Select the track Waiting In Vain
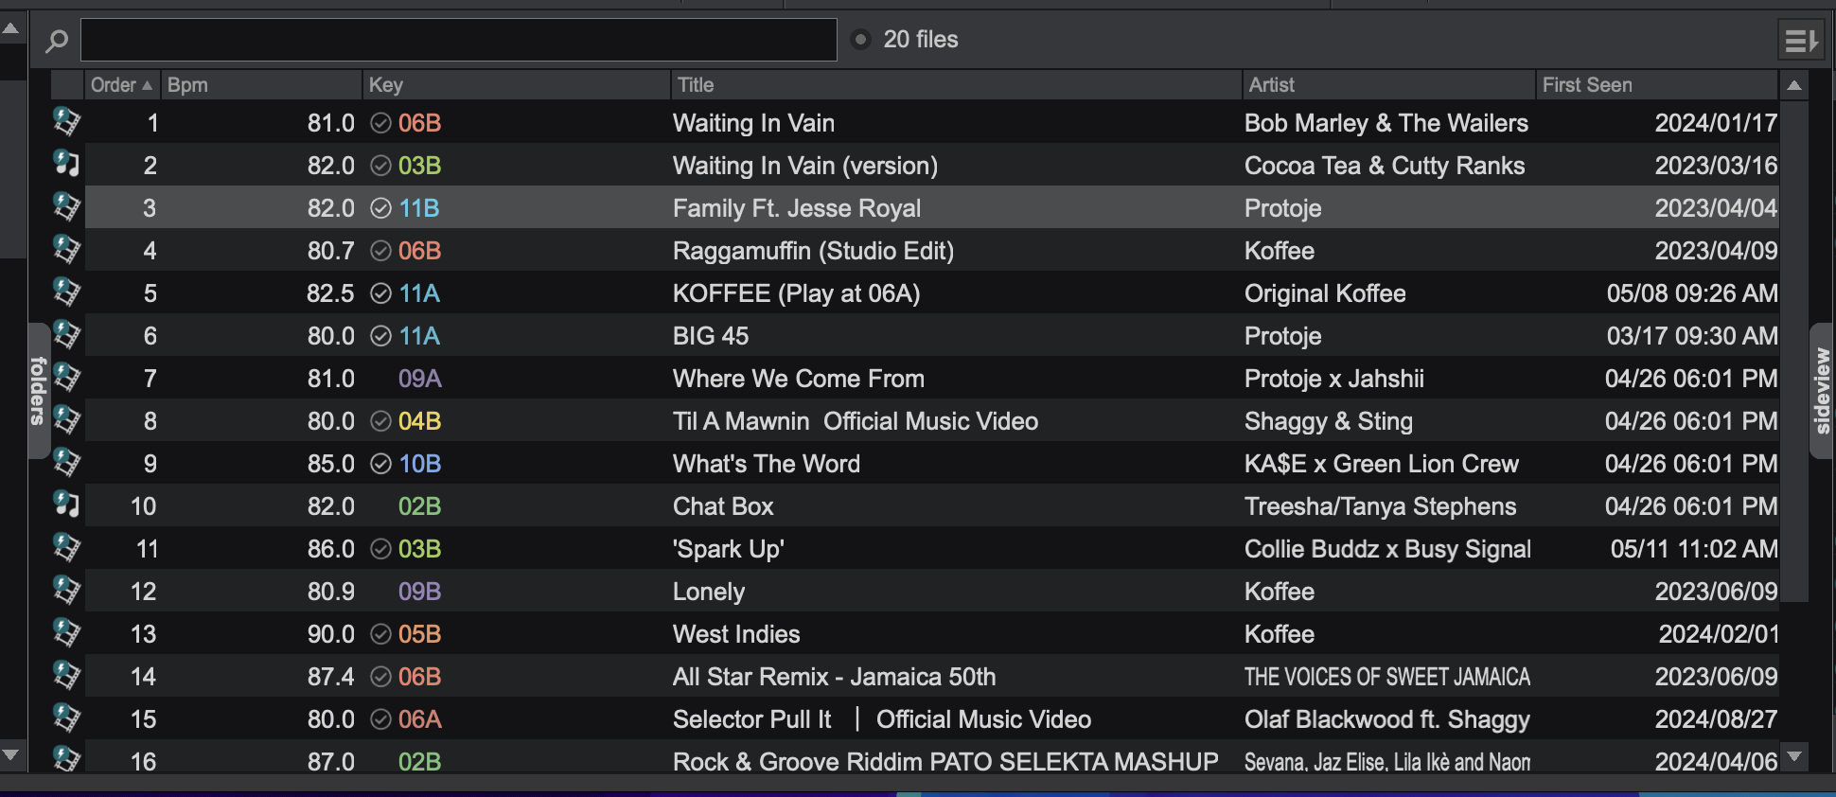The image size is (1836, 797). pos(753,123)
